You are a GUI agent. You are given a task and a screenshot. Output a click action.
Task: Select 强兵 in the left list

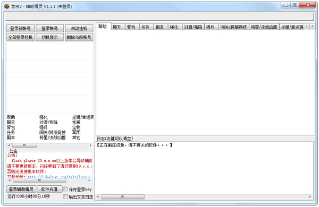(x=44, y=127)
